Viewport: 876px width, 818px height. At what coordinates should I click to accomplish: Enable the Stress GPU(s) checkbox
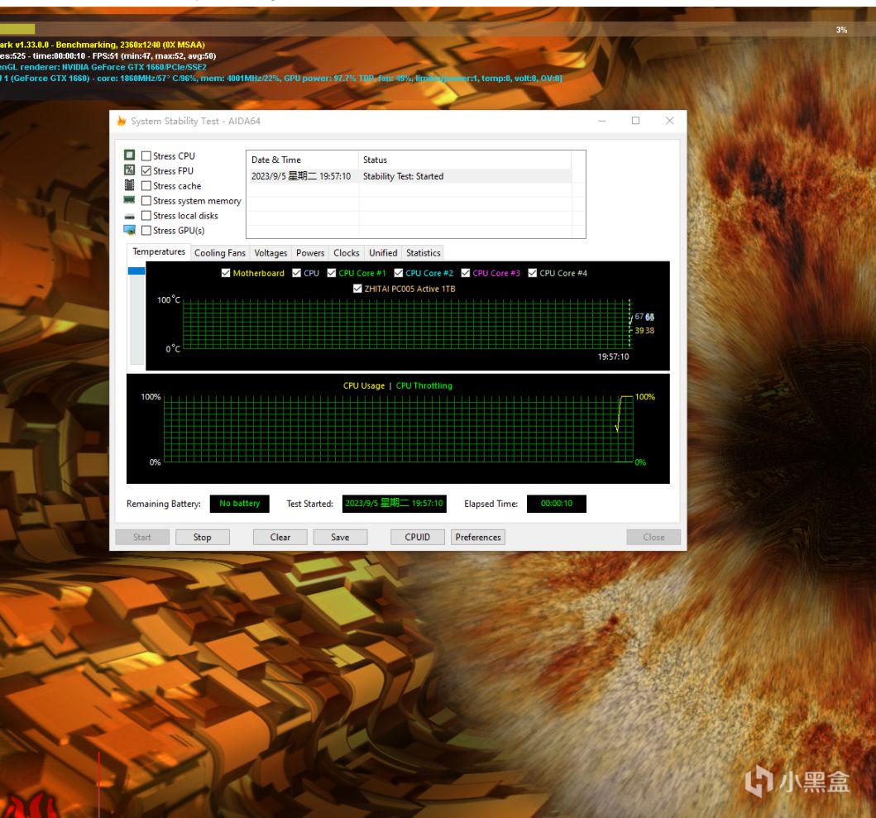tap(146, 230)
